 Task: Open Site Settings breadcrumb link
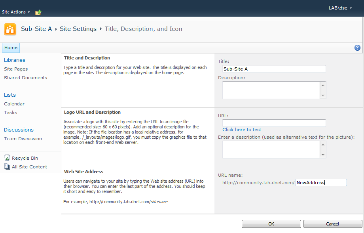(78, 29)
